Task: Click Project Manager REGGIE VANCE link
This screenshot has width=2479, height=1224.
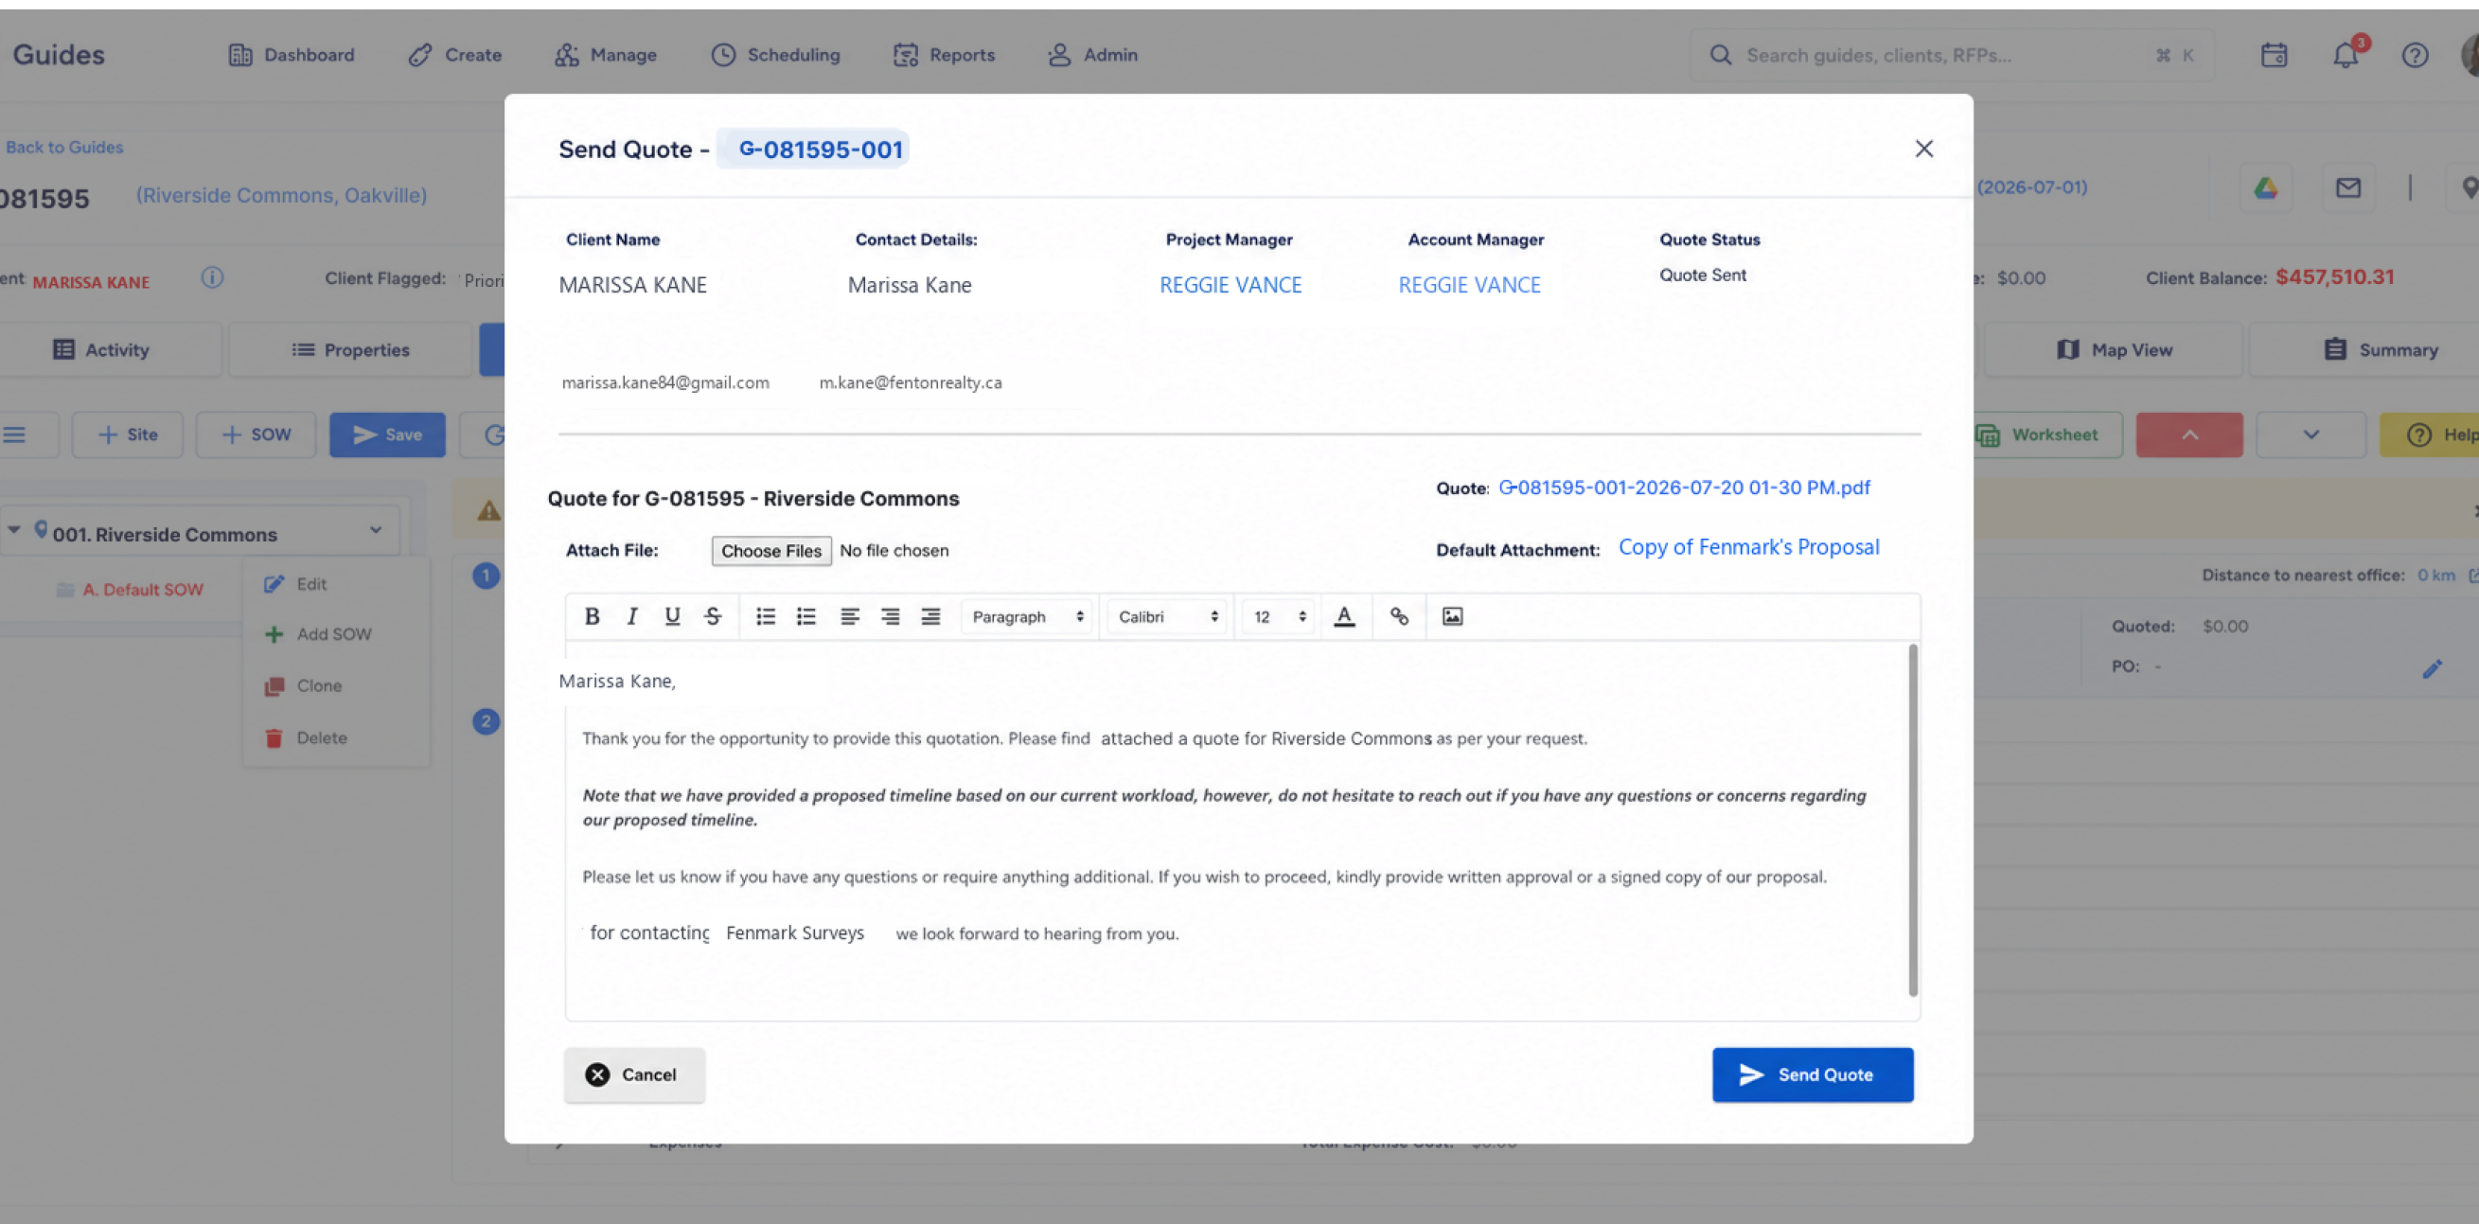Action: pos(1230,285)
